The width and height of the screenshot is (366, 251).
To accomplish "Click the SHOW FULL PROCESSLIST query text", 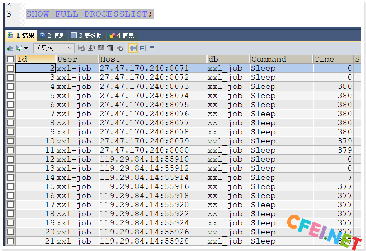I will [x=89, y=14].
